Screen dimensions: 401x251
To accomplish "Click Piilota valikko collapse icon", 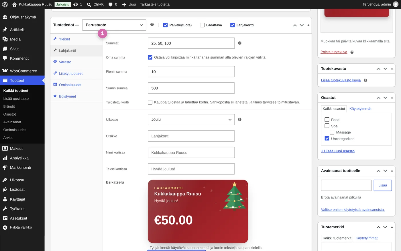I will [x=5, y=227].
